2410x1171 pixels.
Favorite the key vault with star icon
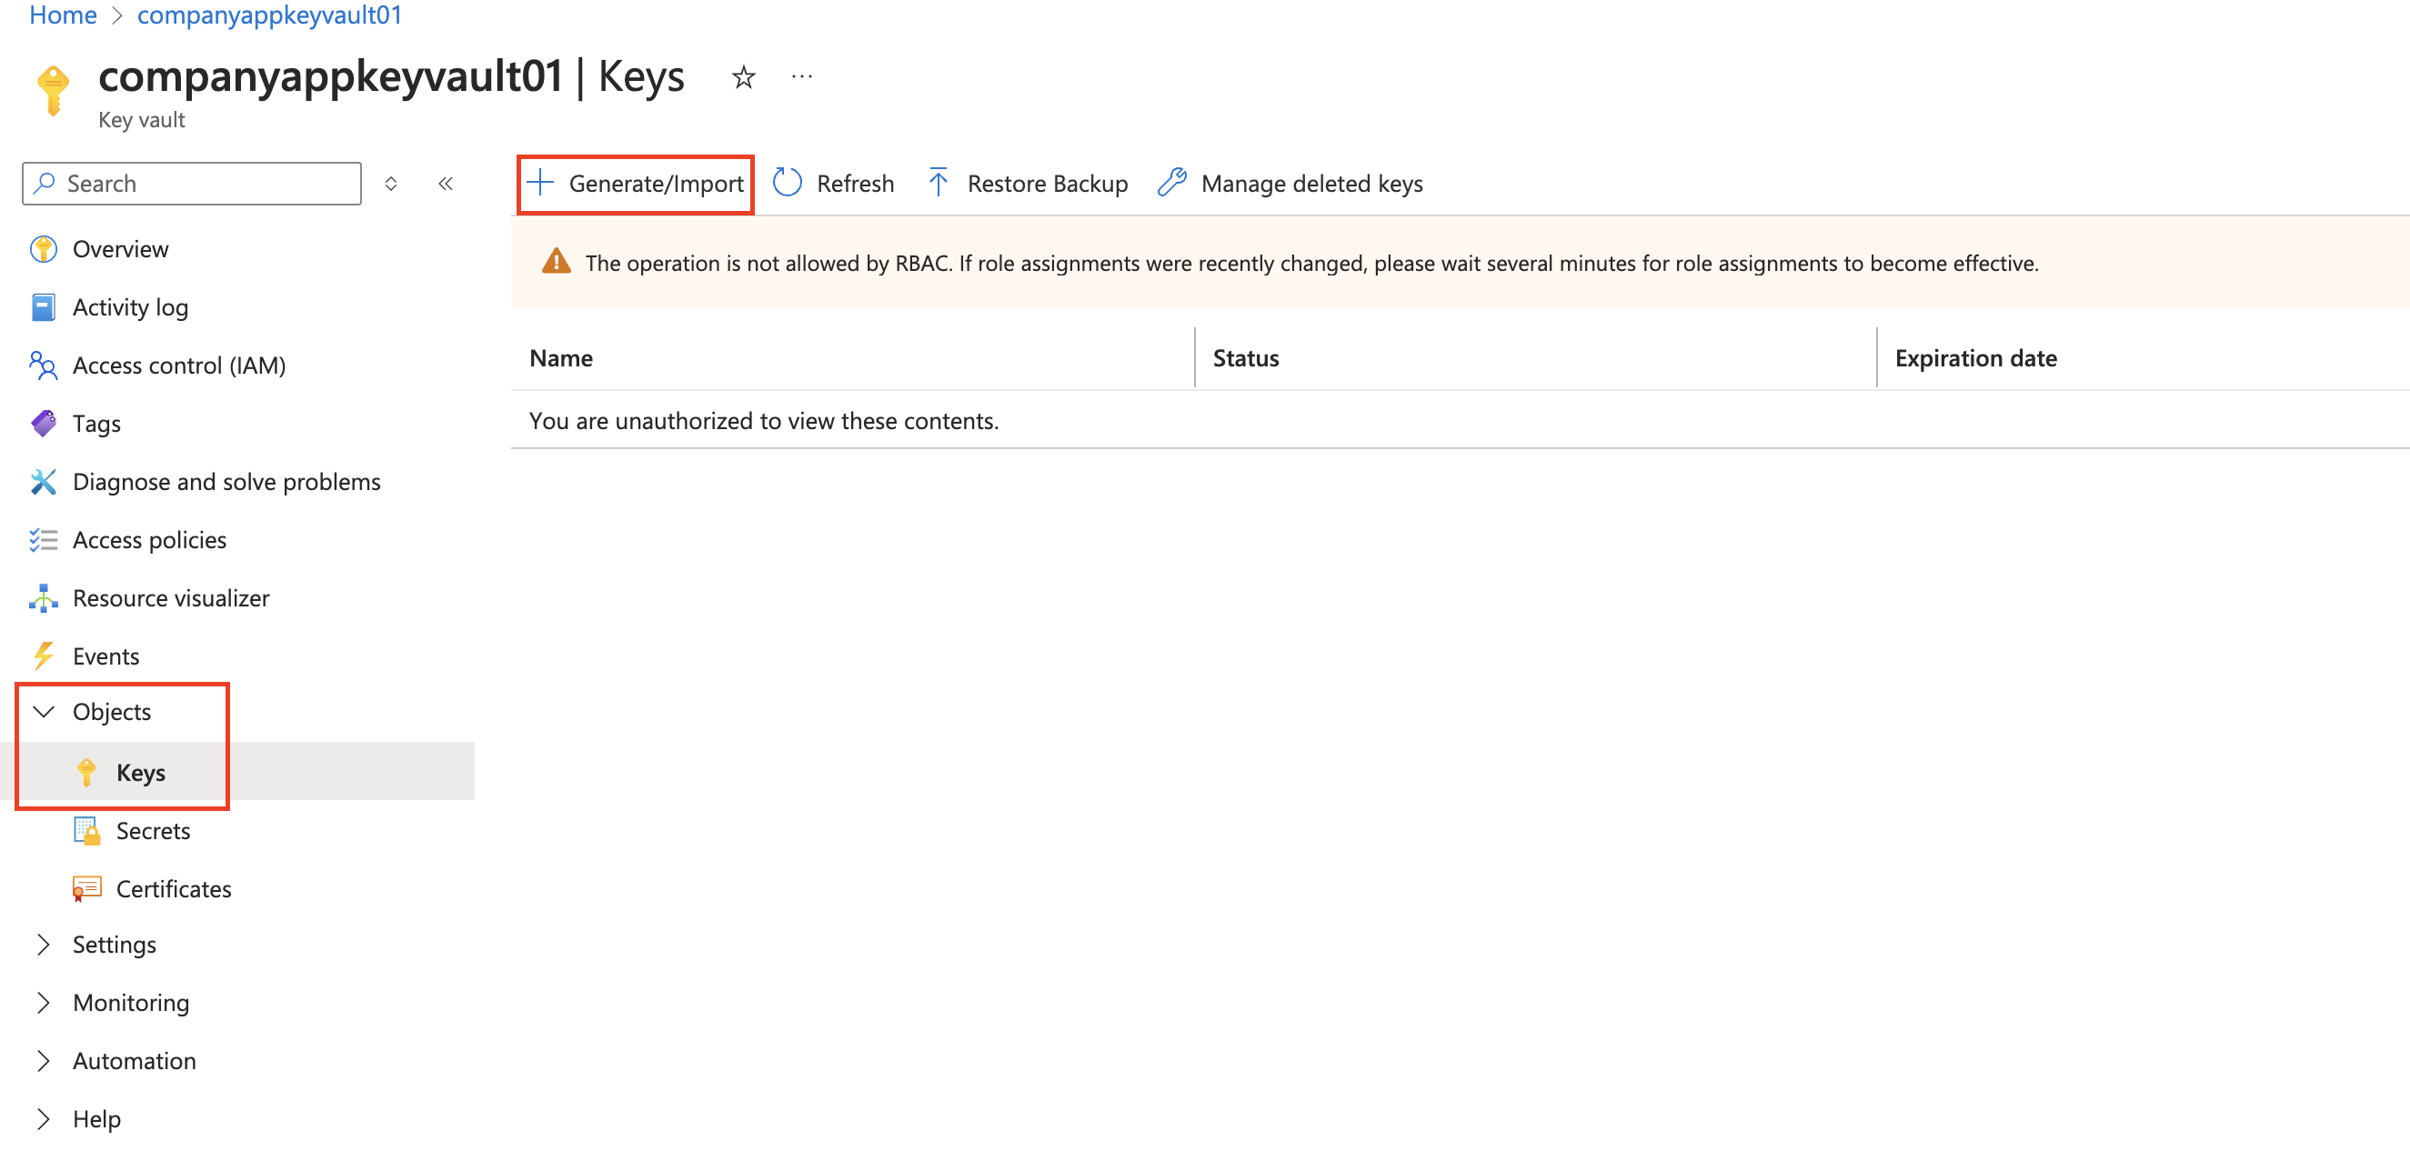pyautogui.click(x=743, y=76)
